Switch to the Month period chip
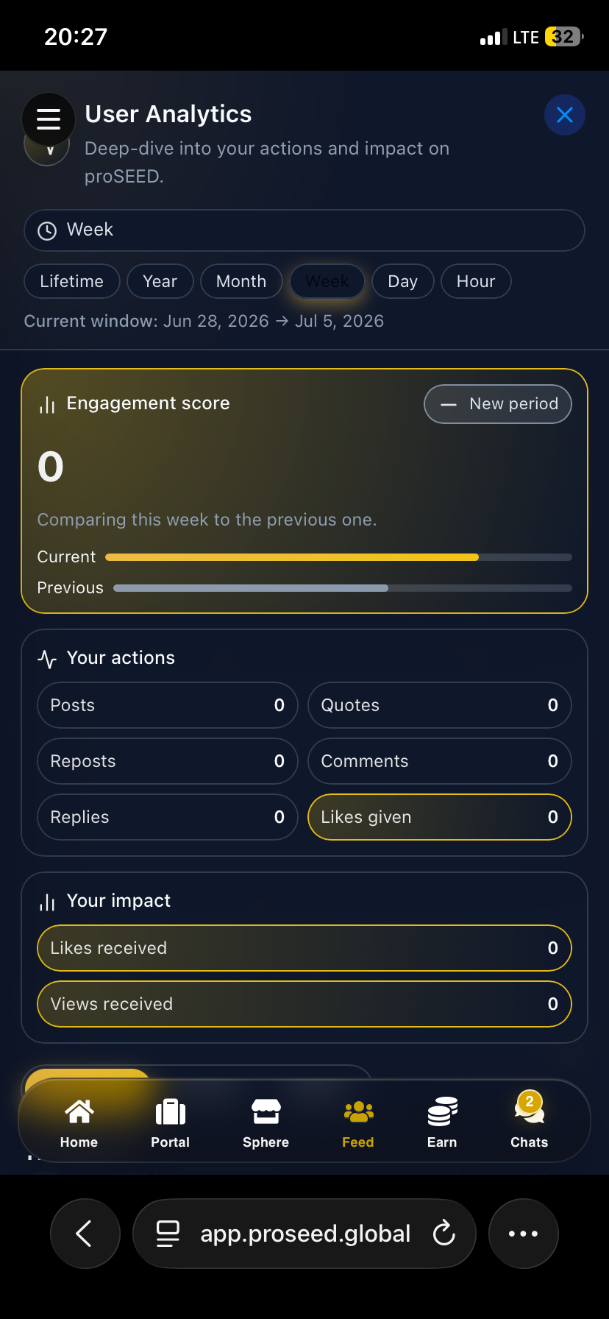Viewport: 609px width, 1319px height. pos(241,281)
